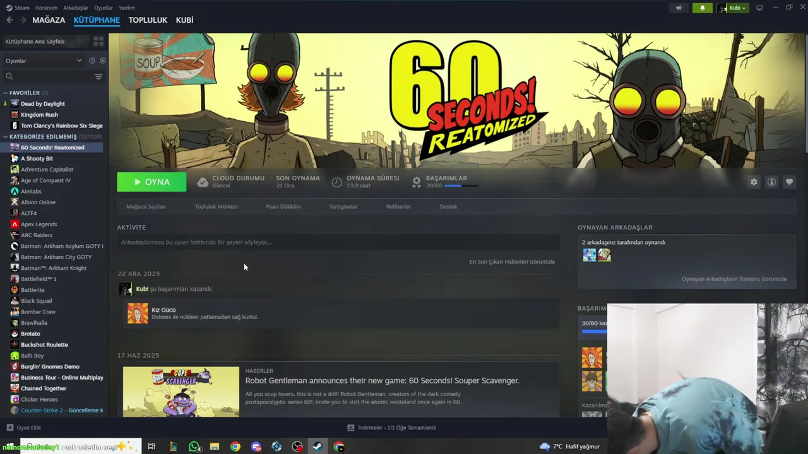This screenshot has width=808, height=454.
Task: Click the green OYNA play button
Action: (151, 182)
